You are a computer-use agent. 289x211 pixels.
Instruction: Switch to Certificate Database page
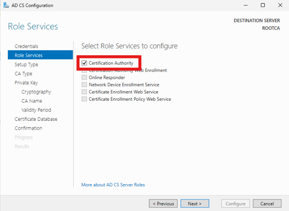point(36,119)
